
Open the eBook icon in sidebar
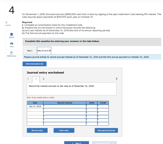(12, 34)
